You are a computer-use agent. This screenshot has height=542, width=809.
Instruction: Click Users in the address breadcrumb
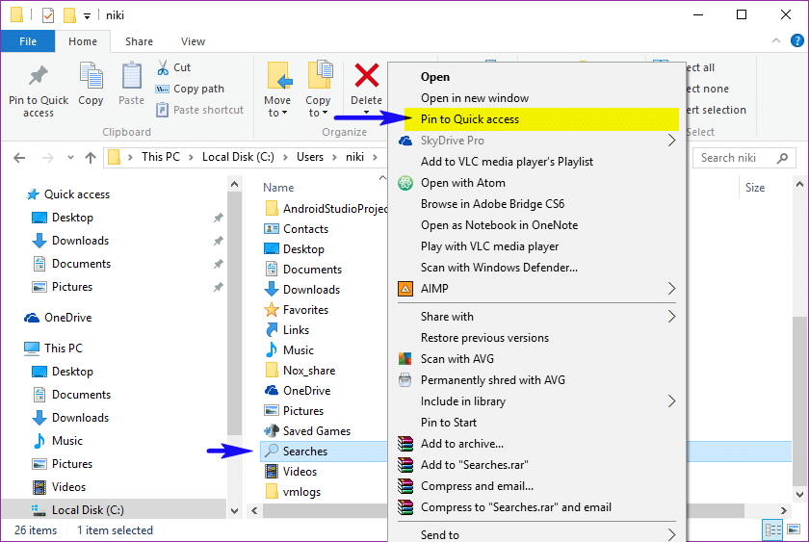coord(310,157)
